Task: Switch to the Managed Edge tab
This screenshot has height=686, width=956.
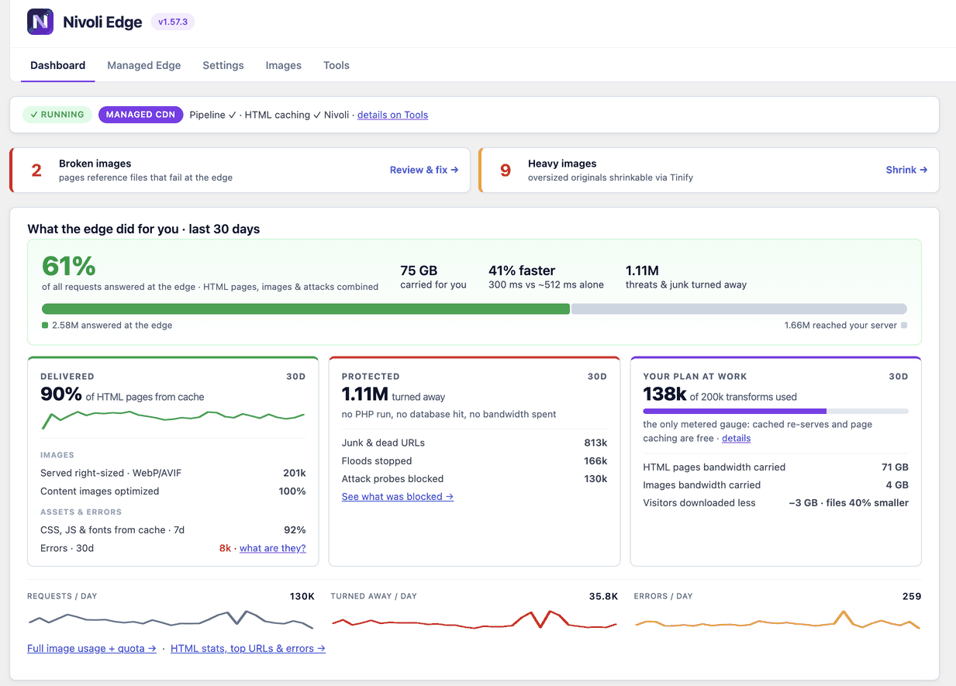Action: (x=144, y=65)
